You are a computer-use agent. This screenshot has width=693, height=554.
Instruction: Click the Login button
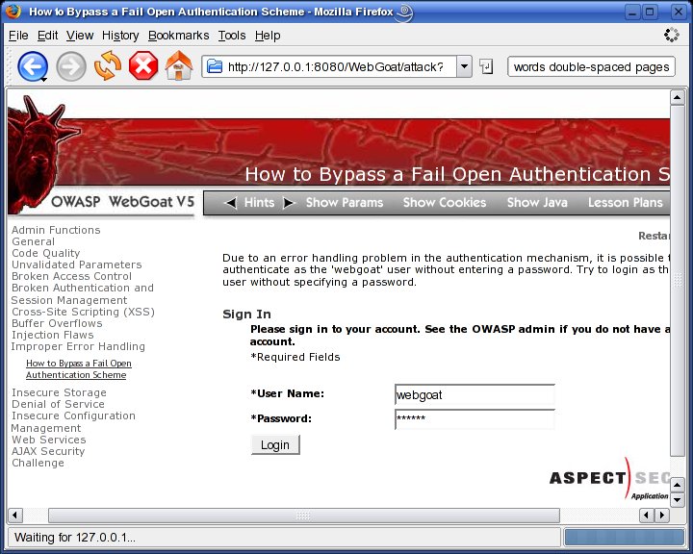click(x=275, y=444)
